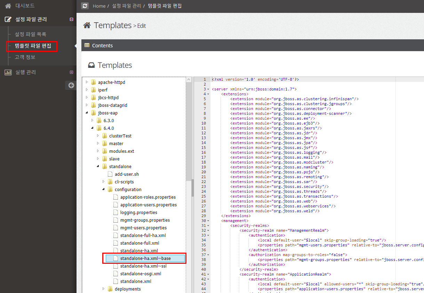
Task: Click the sidebar collapse arrow icon
Action: coord(71,85)
